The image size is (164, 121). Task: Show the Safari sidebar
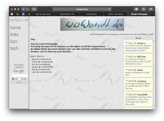(34, 9)
